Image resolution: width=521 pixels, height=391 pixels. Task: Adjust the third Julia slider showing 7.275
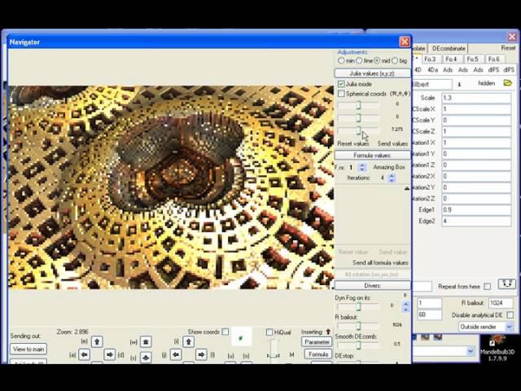click(358, 130)
